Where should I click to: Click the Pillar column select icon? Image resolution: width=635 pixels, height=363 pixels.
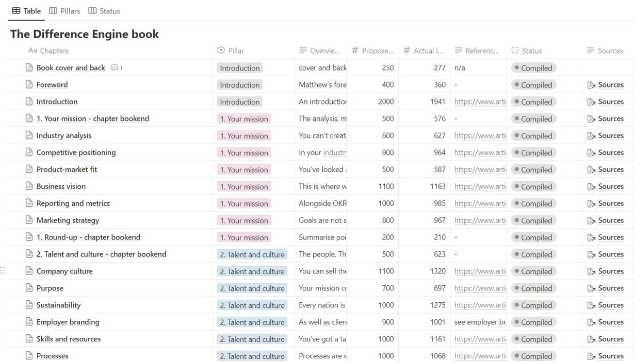[x=221, y=50]
